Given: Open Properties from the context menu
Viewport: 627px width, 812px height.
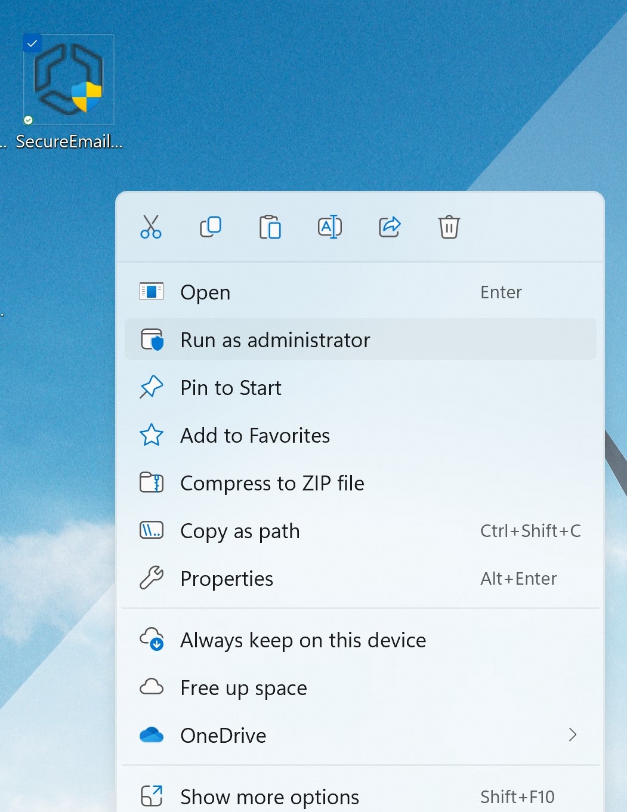Looking at the screenshot, I should 360,579.
